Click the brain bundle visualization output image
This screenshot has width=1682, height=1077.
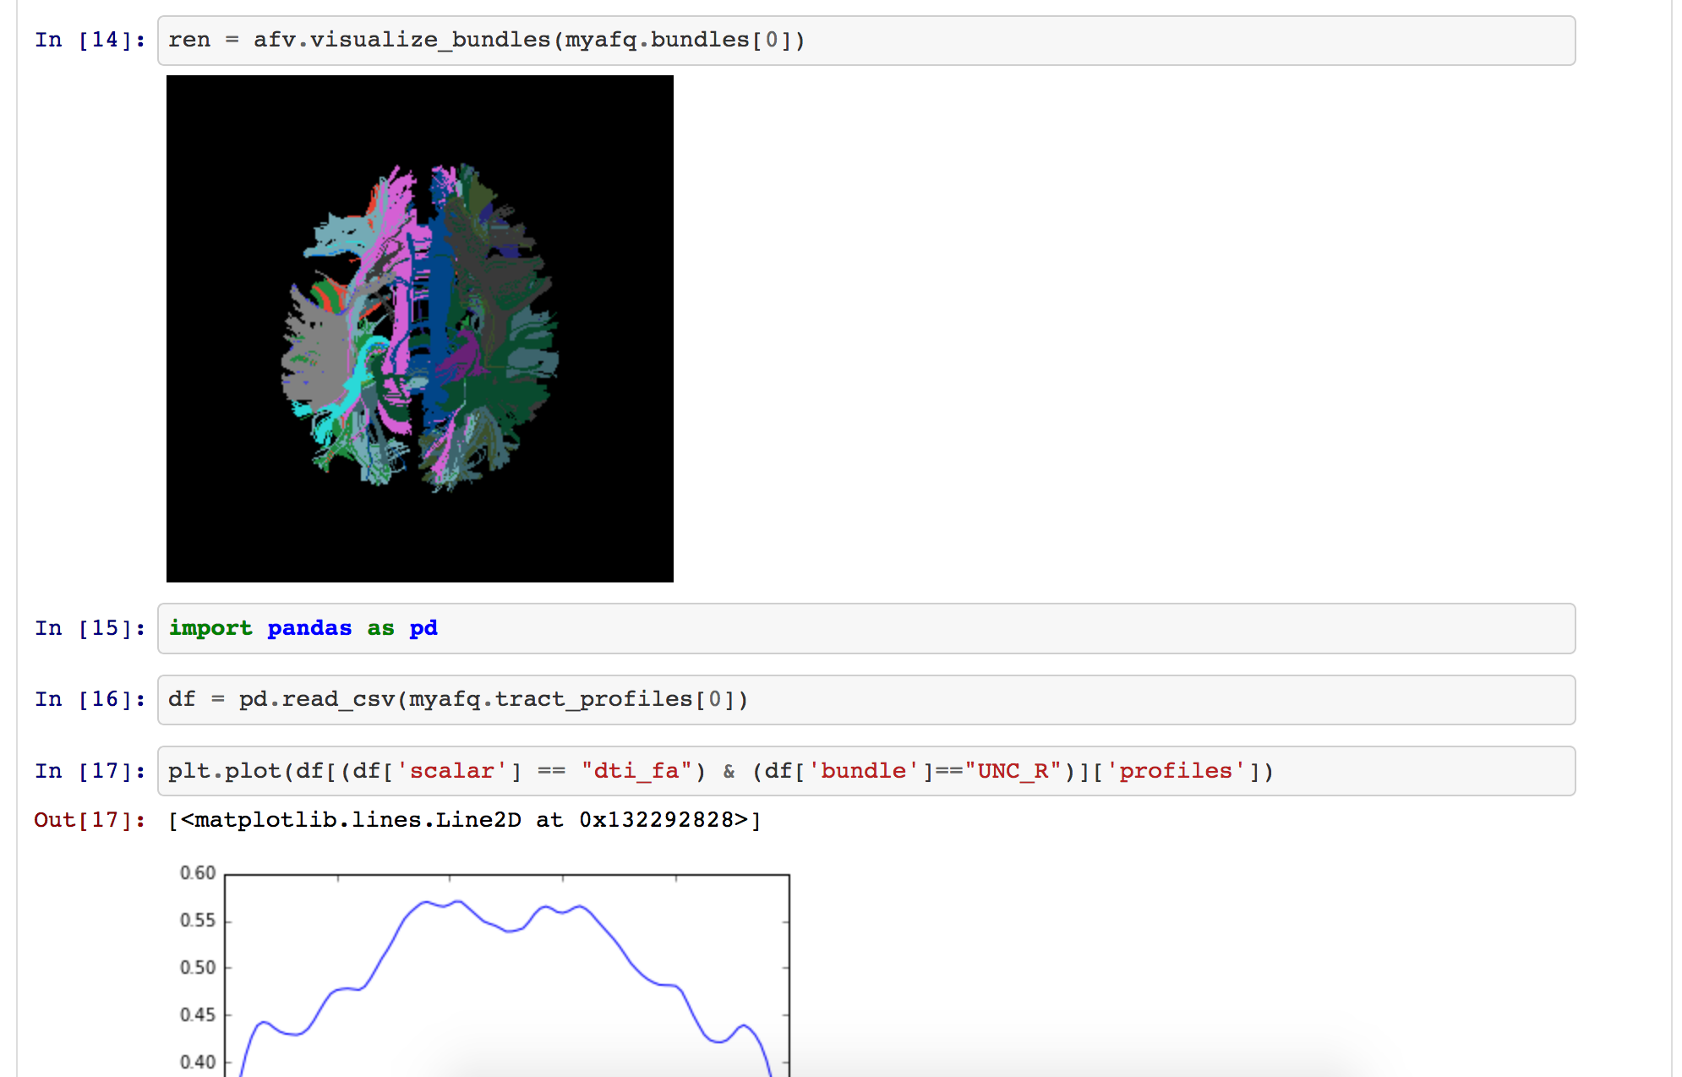[420, 328]
